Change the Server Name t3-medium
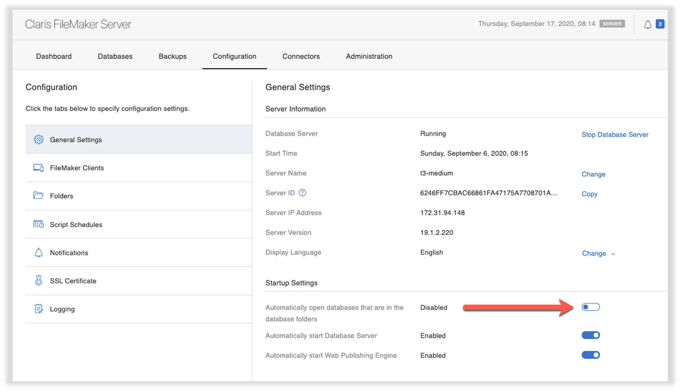Screen dimensions: 680x391 click(x=593, y=174)
